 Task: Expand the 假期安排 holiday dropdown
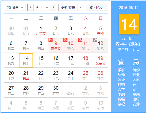click(x=71, y=7)
